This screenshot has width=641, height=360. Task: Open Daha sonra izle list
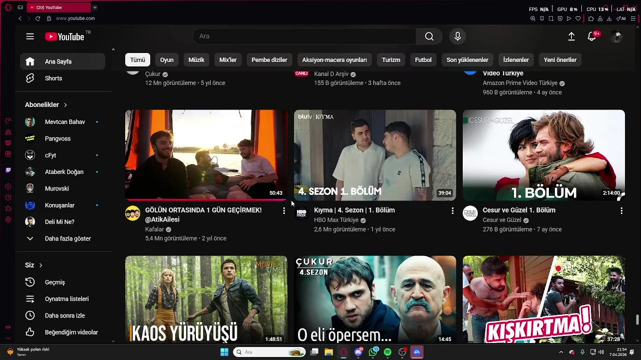coord(63,315)
